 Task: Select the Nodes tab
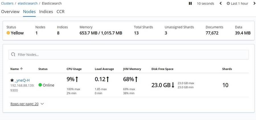[29, 12]
